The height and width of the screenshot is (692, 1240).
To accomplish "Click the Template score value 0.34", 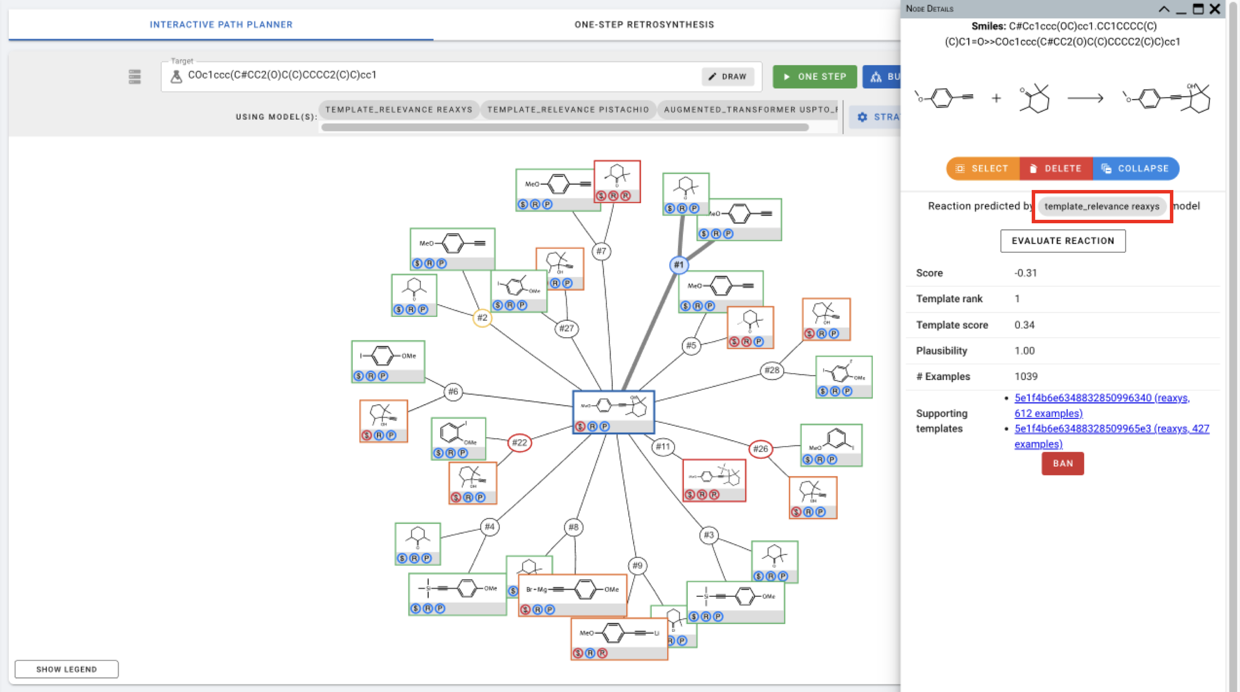I will (1024, 325).
